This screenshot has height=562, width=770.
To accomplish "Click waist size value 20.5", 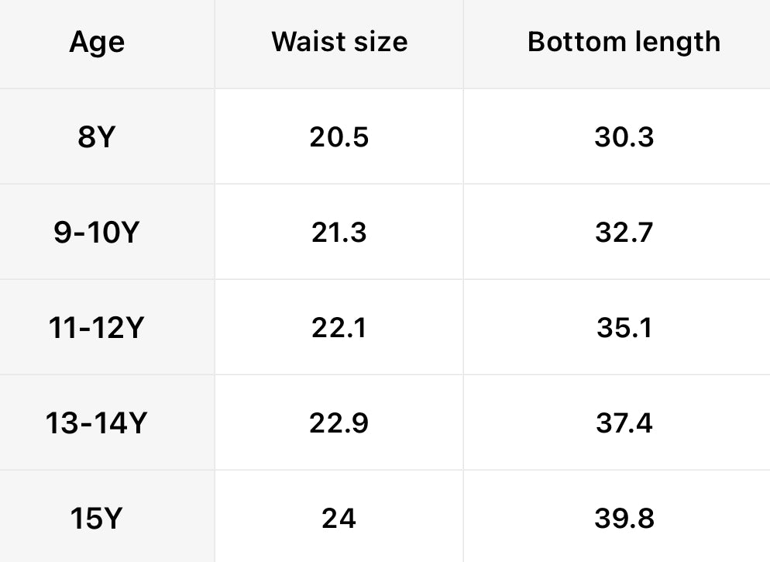I will click(339, 137).
